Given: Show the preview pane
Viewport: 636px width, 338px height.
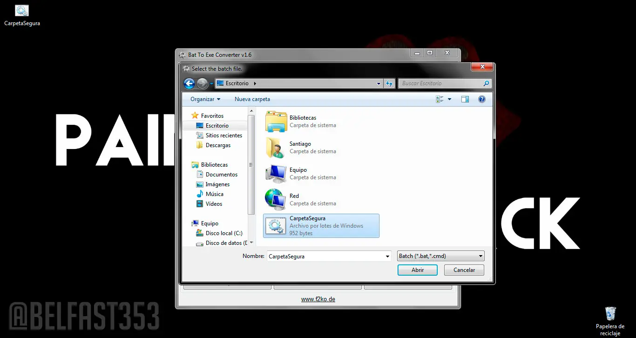Looking at the screenshot, I should (x=465, y=99).
